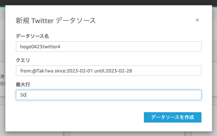Place cursor on until:2023-02-28 in query
The image size is (217, 136).
113,71
